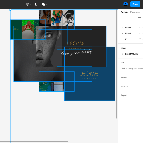The image size is (143, 143).
Task: Click the horizontal canvas scrollbar
Action: [34, 142]
